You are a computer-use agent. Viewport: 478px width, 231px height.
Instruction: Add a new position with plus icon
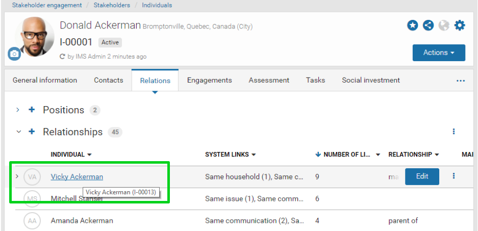32,110
